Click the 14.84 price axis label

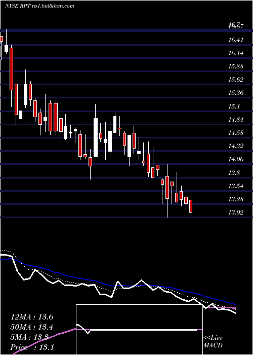click(236, 120)
